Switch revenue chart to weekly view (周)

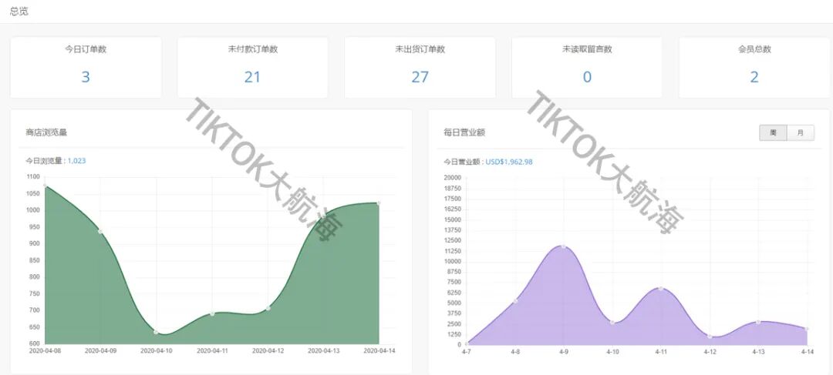tap(773, 133)
